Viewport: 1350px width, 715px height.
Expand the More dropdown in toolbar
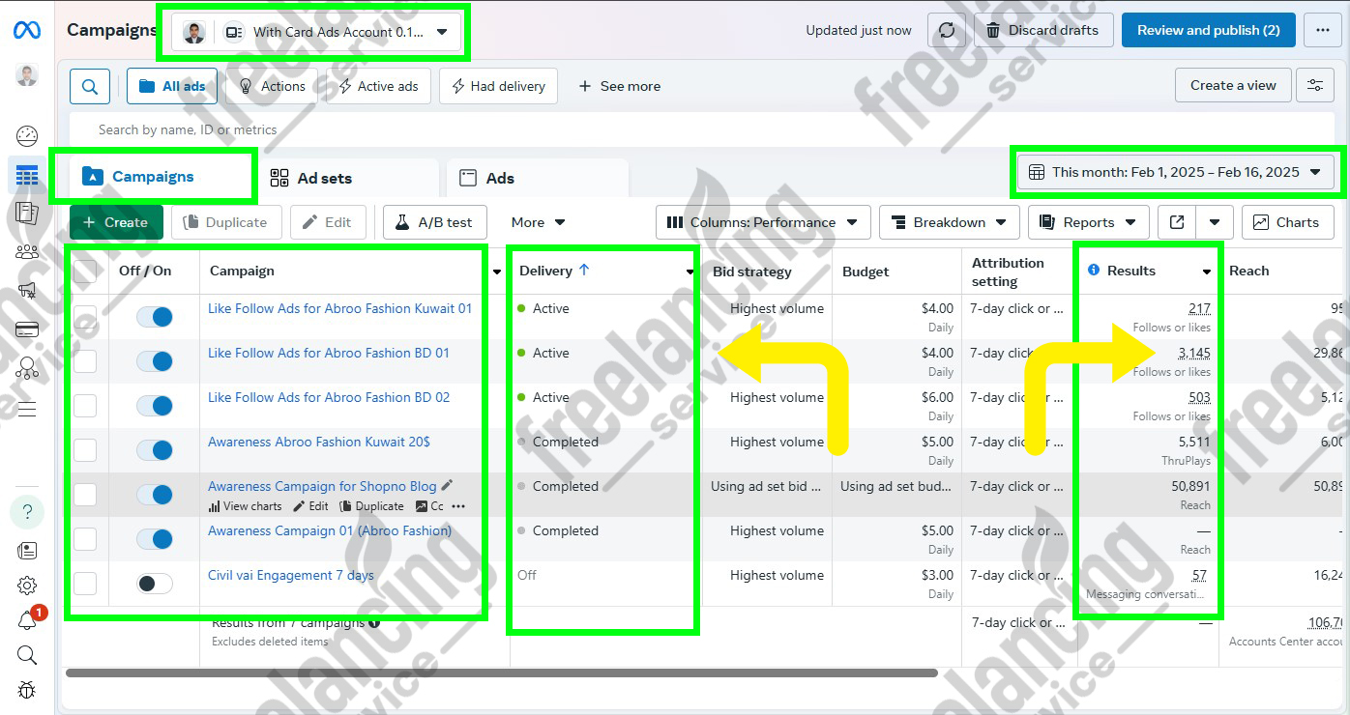(x=538, y=222)
